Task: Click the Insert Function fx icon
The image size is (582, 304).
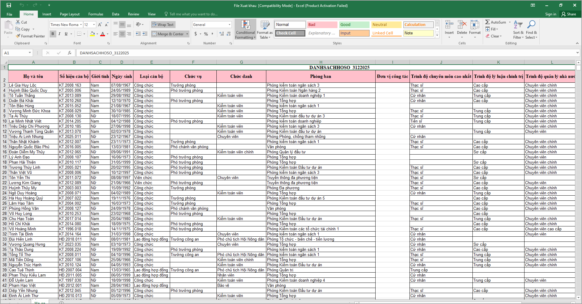Action: click(x=70, y=53)
